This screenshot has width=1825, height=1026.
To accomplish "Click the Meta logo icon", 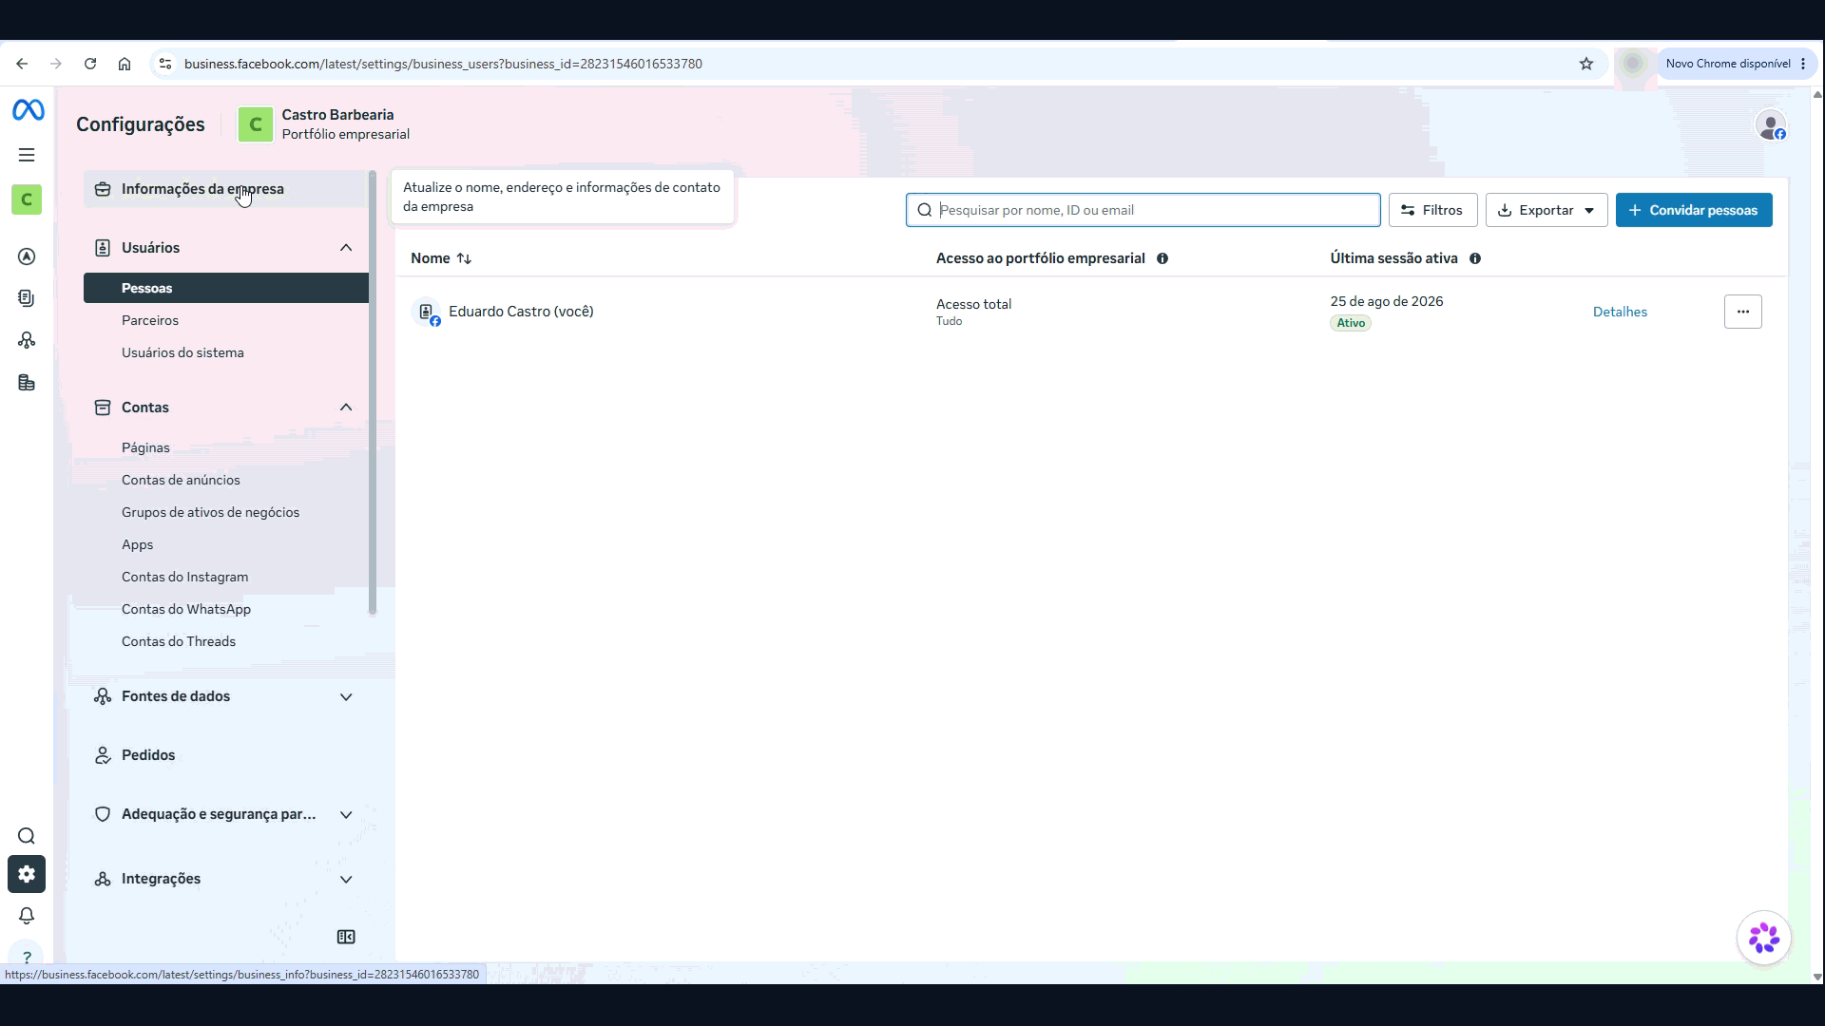I will tap(28, 110).
